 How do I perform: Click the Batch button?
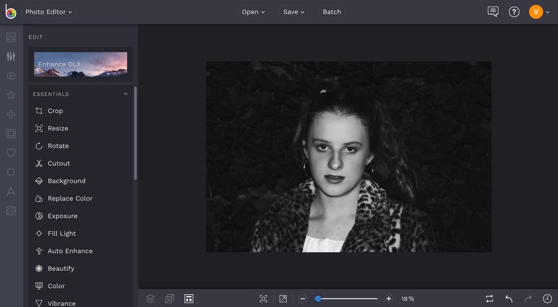[x=332, y=12]
